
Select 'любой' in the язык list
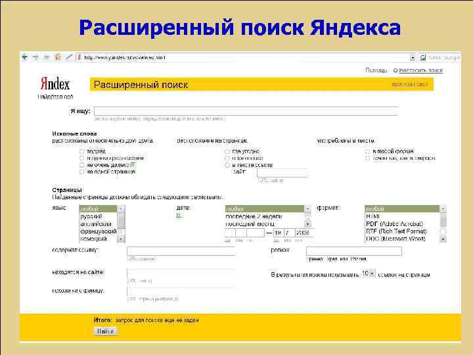tap(98, 209)
